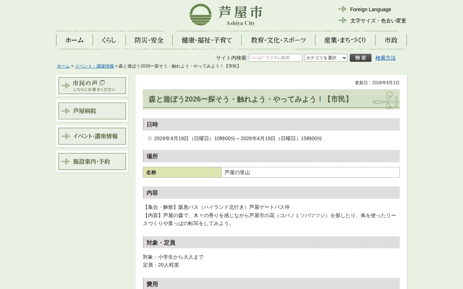The width and height of the screenshot is (463, 289).
Task: Open the 市政 navigation menu
Action: tap(391, 40)
